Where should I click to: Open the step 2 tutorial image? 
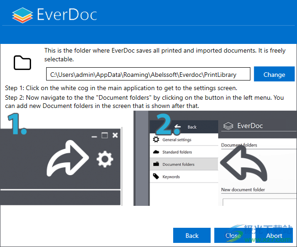tap(215, 158)
